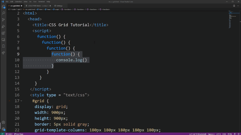Viewport: 241px width, 135px height.
Task: Open the Help menu
Action: (48, 2)
